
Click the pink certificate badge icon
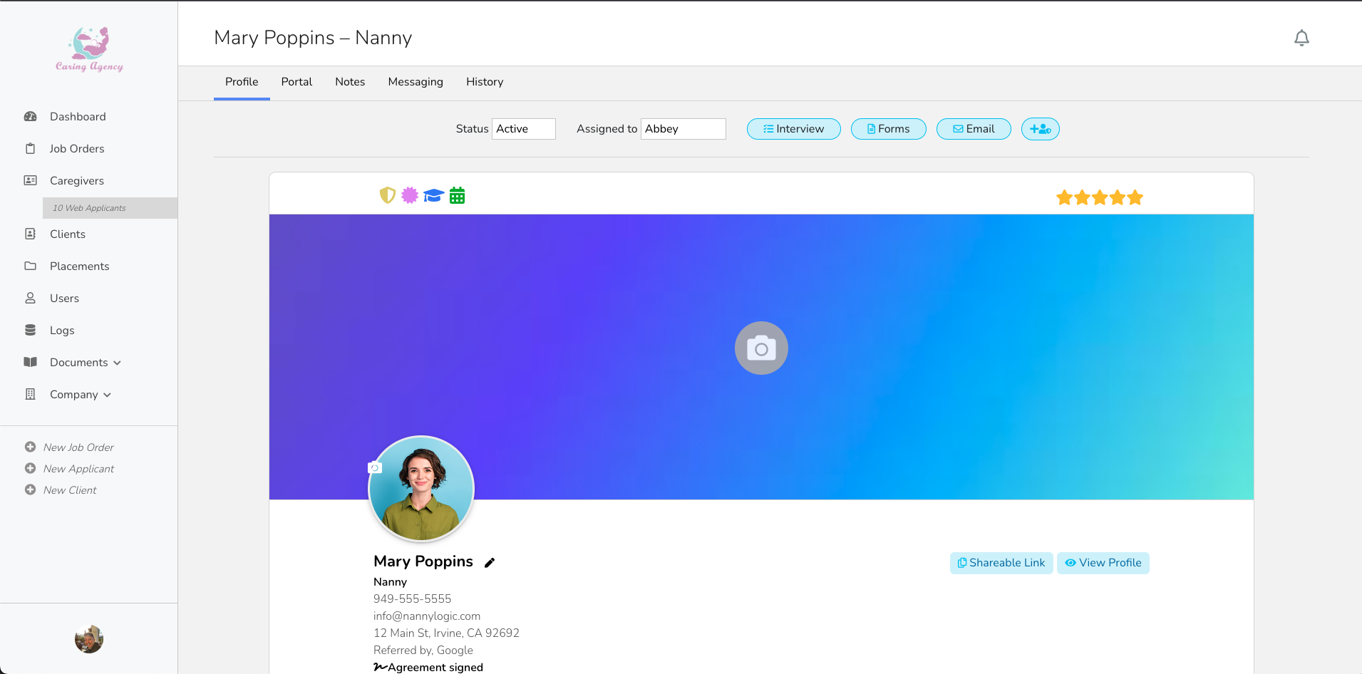(x=410, y=195)
